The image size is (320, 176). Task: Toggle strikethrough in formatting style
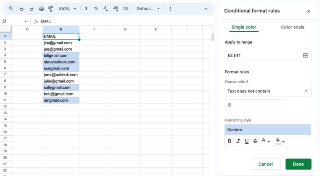coord(255,141)
